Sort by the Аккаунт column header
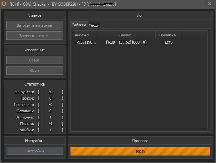 (x=84, y=35)
